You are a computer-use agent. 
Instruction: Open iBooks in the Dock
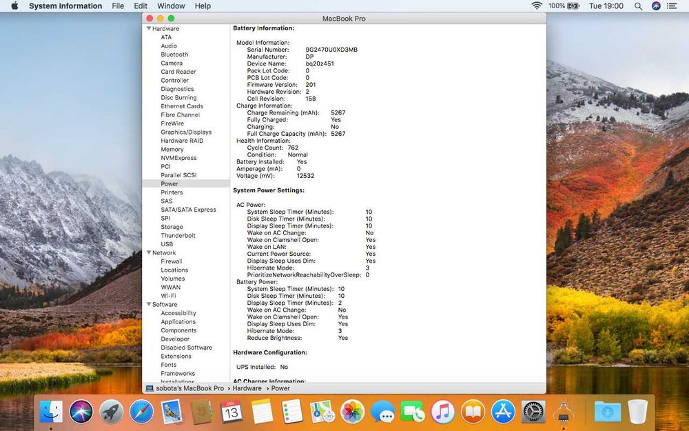coord(473,412)
